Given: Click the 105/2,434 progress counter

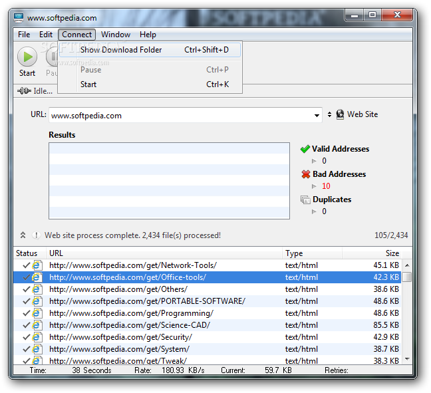Looking at the screenshot, I should coord(391,235).
